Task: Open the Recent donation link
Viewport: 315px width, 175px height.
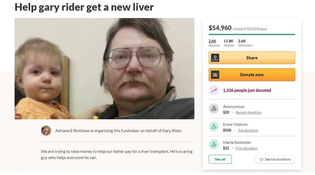Action: click(x=248, y=112)
